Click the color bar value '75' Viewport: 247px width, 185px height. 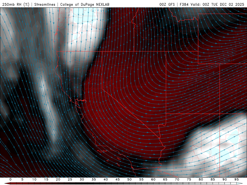coord(189,179)
